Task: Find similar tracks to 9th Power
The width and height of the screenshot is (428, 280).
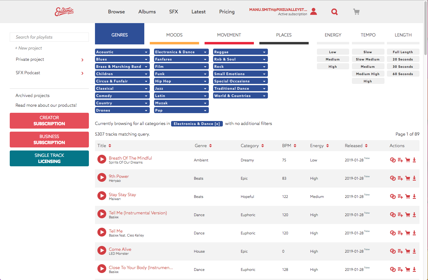Action: click(393, 178)
